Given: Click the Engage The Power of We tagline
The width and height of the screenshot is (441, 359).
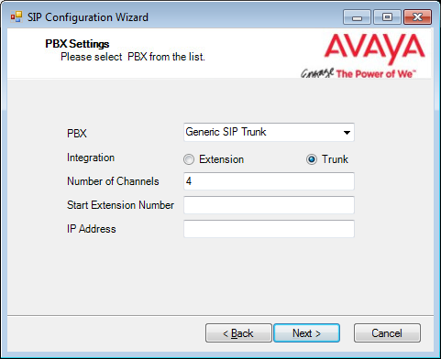Looking at the screenshot, I should [x=358, y=73].
